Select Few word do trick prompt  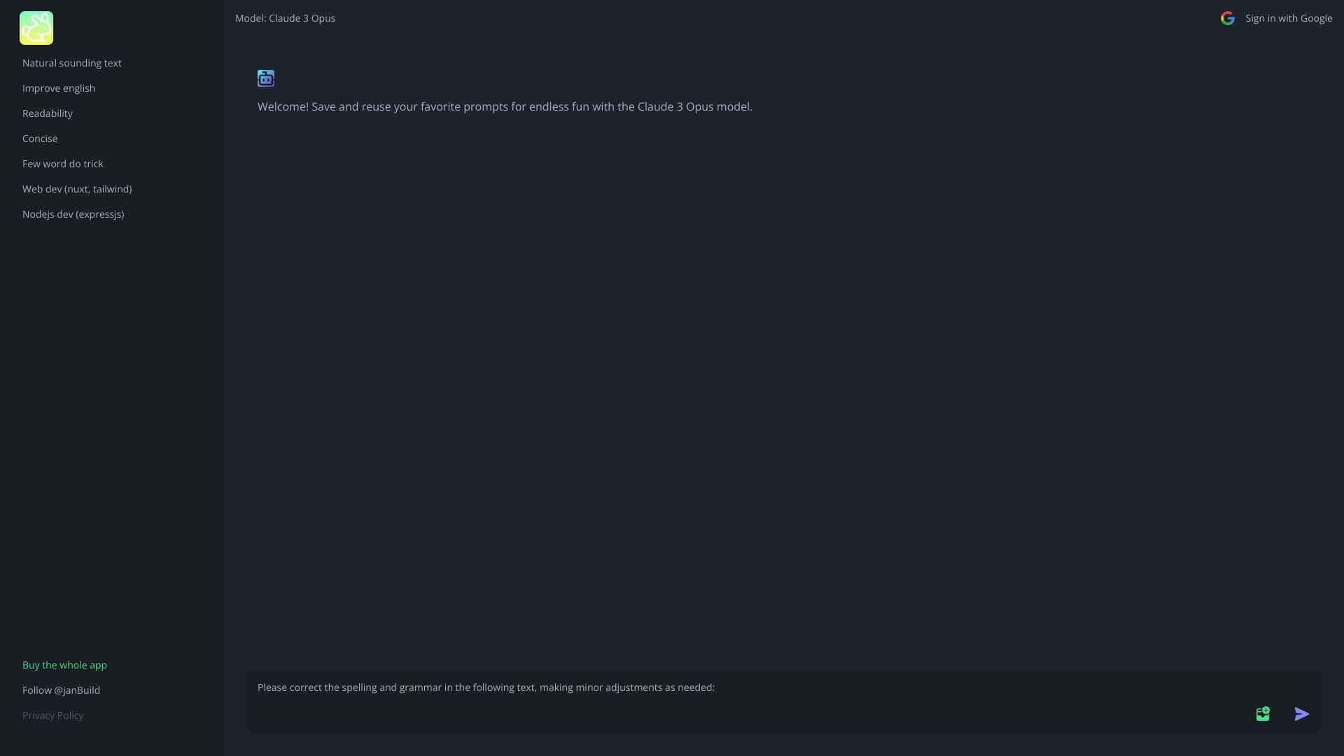pos(63,164)
